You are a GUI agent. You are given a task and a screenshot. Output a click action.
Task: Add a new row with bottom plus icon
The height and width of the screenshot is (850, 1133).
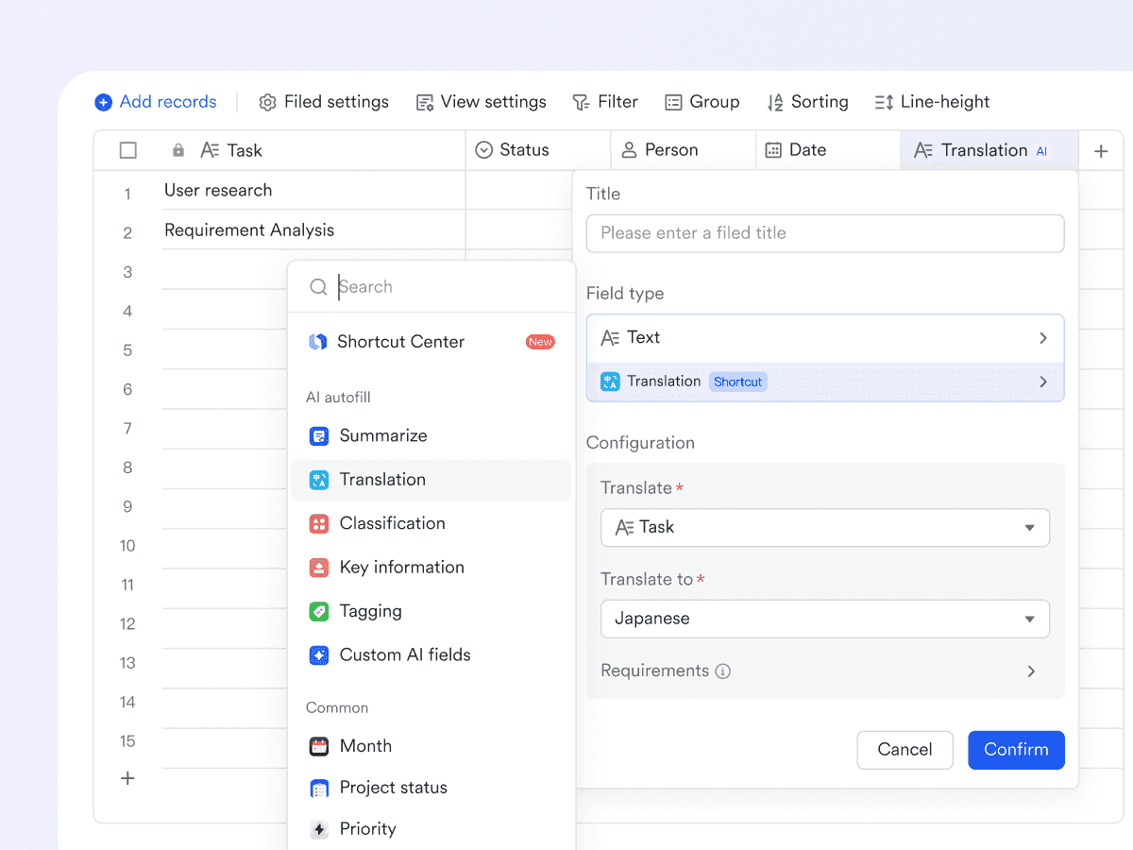pos(127,778)
